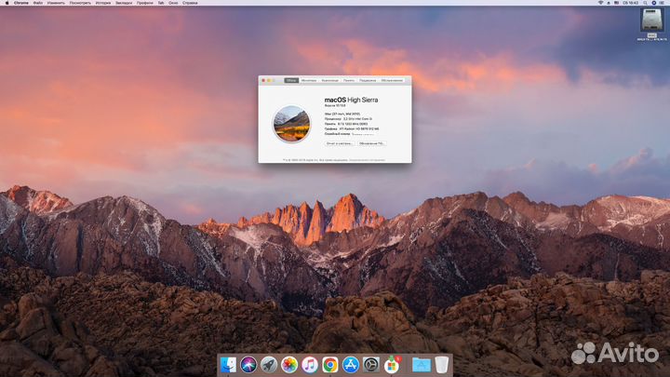Switch to the Хранилище tab
This screenshot has height=377, width=670.
(x=329, y=80)
